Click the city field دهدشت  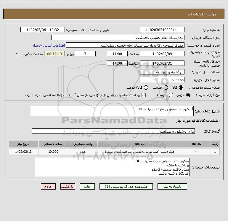(162, 80)
